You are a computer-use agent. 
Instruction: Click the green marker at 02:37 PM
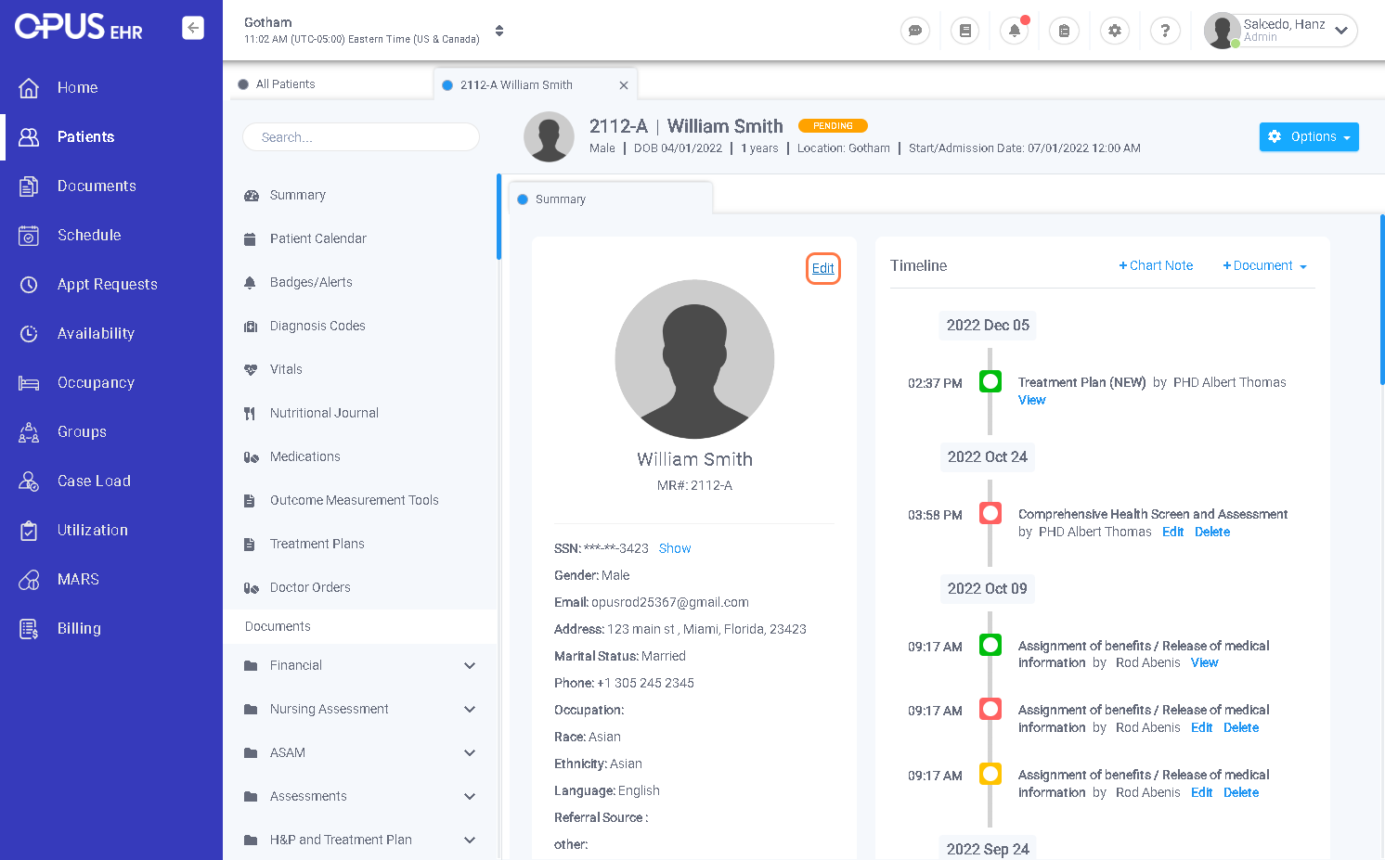[990, 381]
